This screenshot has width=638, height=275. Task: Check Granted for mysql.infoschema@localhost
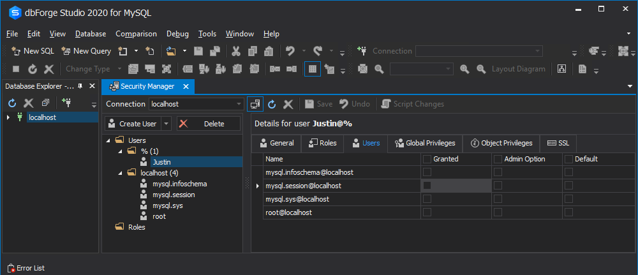point(427,172)
